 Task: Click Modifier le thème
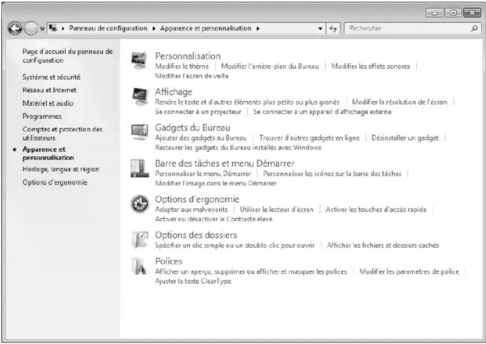(182, 66)
